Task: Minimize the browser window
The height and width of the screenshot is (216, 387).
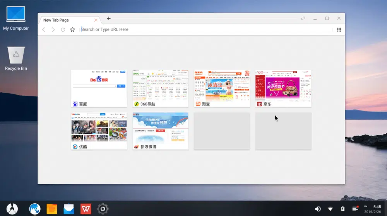Action: pyautogui.click(x=315, y=19)
